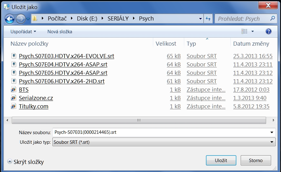Screen dimensions: 281x172
Task: Click the Storno button
Action: (256, 161)
